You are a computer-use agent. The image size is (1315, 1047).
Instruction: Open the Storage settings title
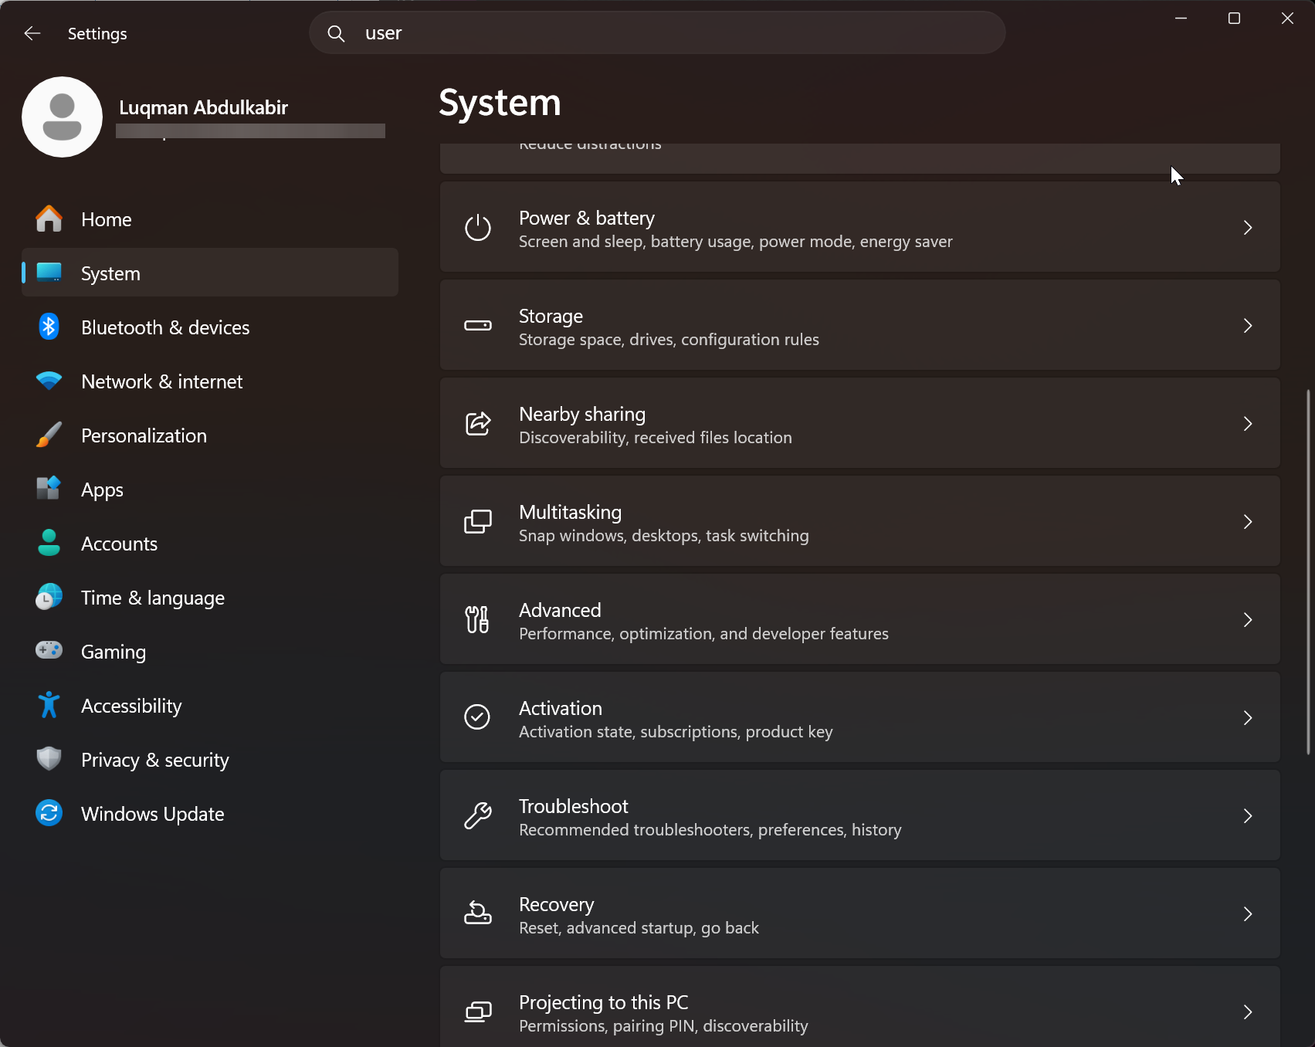pos(551,317)
